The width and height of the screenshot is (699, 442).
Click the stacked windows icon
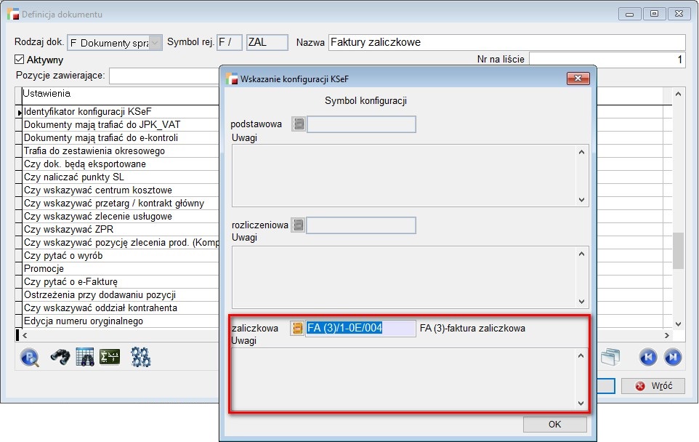point(610,357)
